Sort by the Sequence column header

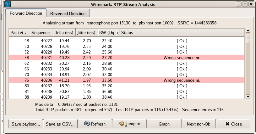pyautogui.click(x=41, y=33)
